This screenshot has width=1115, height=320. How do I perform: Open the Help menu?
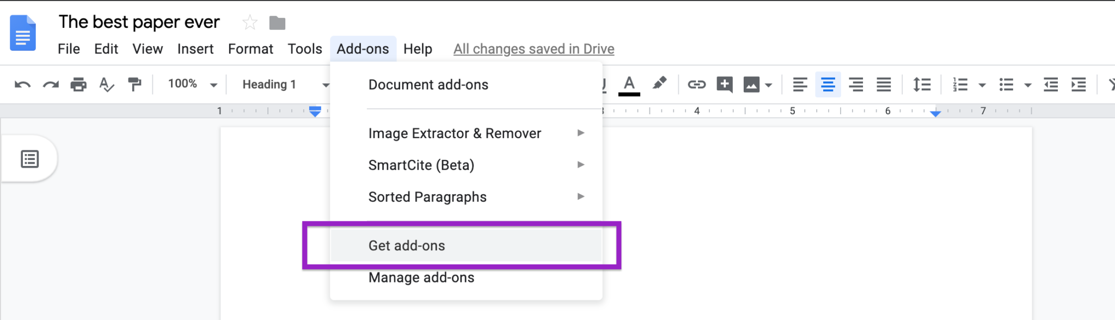coord(418,49)
